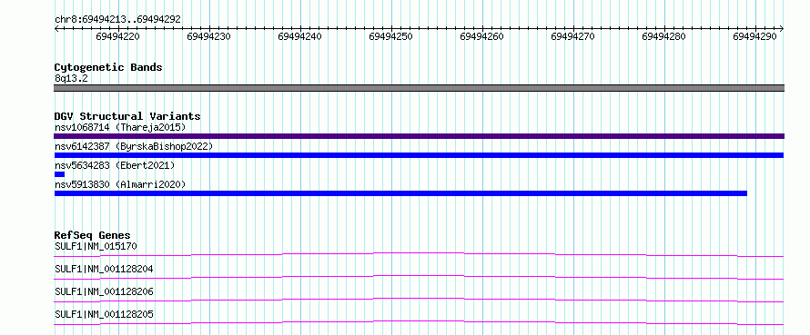Open variant nsv5913830 (Almarri2020) label

(x=120, y=184)
